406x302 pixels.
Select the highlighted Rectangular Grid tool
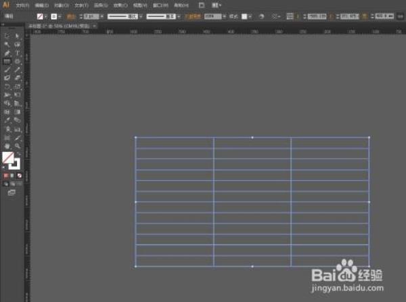click(7, 62)
